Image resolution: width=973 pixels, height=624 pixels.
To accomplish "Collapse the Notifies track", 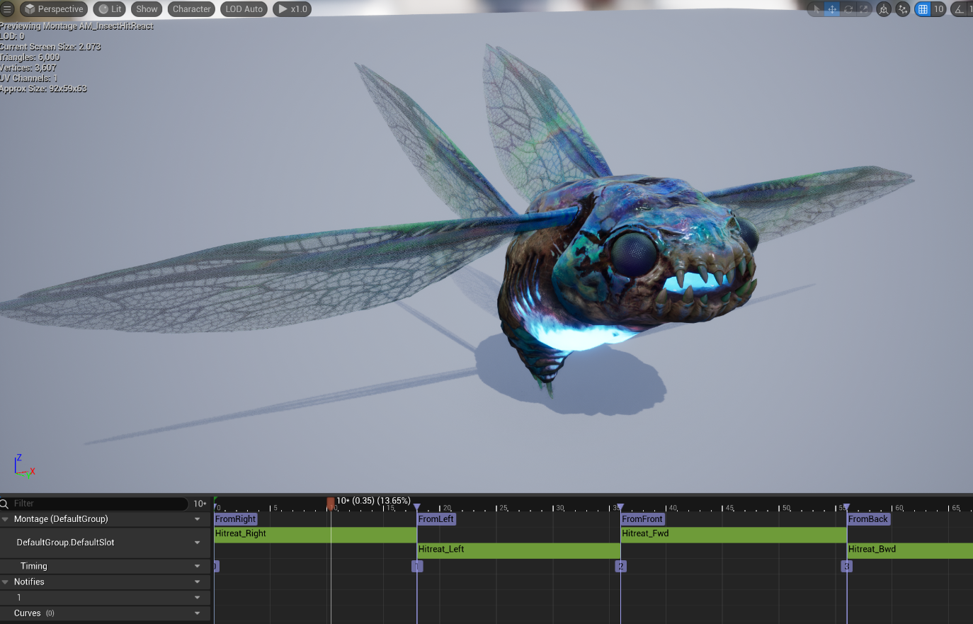I will tap(5, 582).
